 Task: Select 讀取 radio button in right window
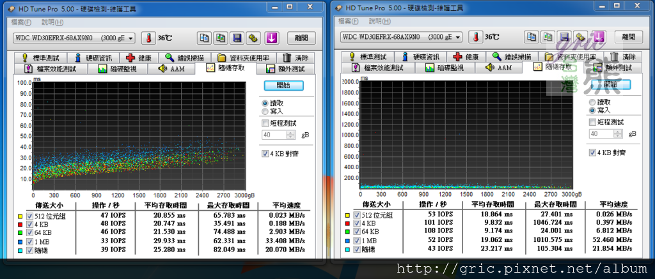[x=592, y=102]
